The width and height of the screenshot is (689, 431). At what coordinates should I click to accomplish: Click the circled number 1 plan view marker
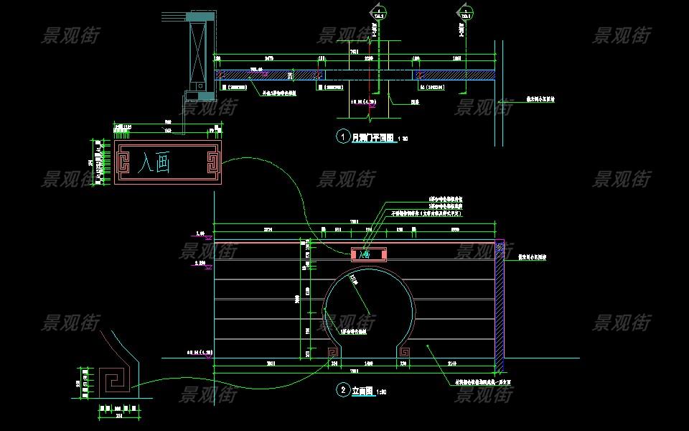point(343,136)
